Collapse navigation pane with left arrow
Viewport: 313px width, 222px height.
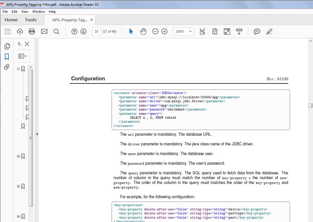click(37, 134)
